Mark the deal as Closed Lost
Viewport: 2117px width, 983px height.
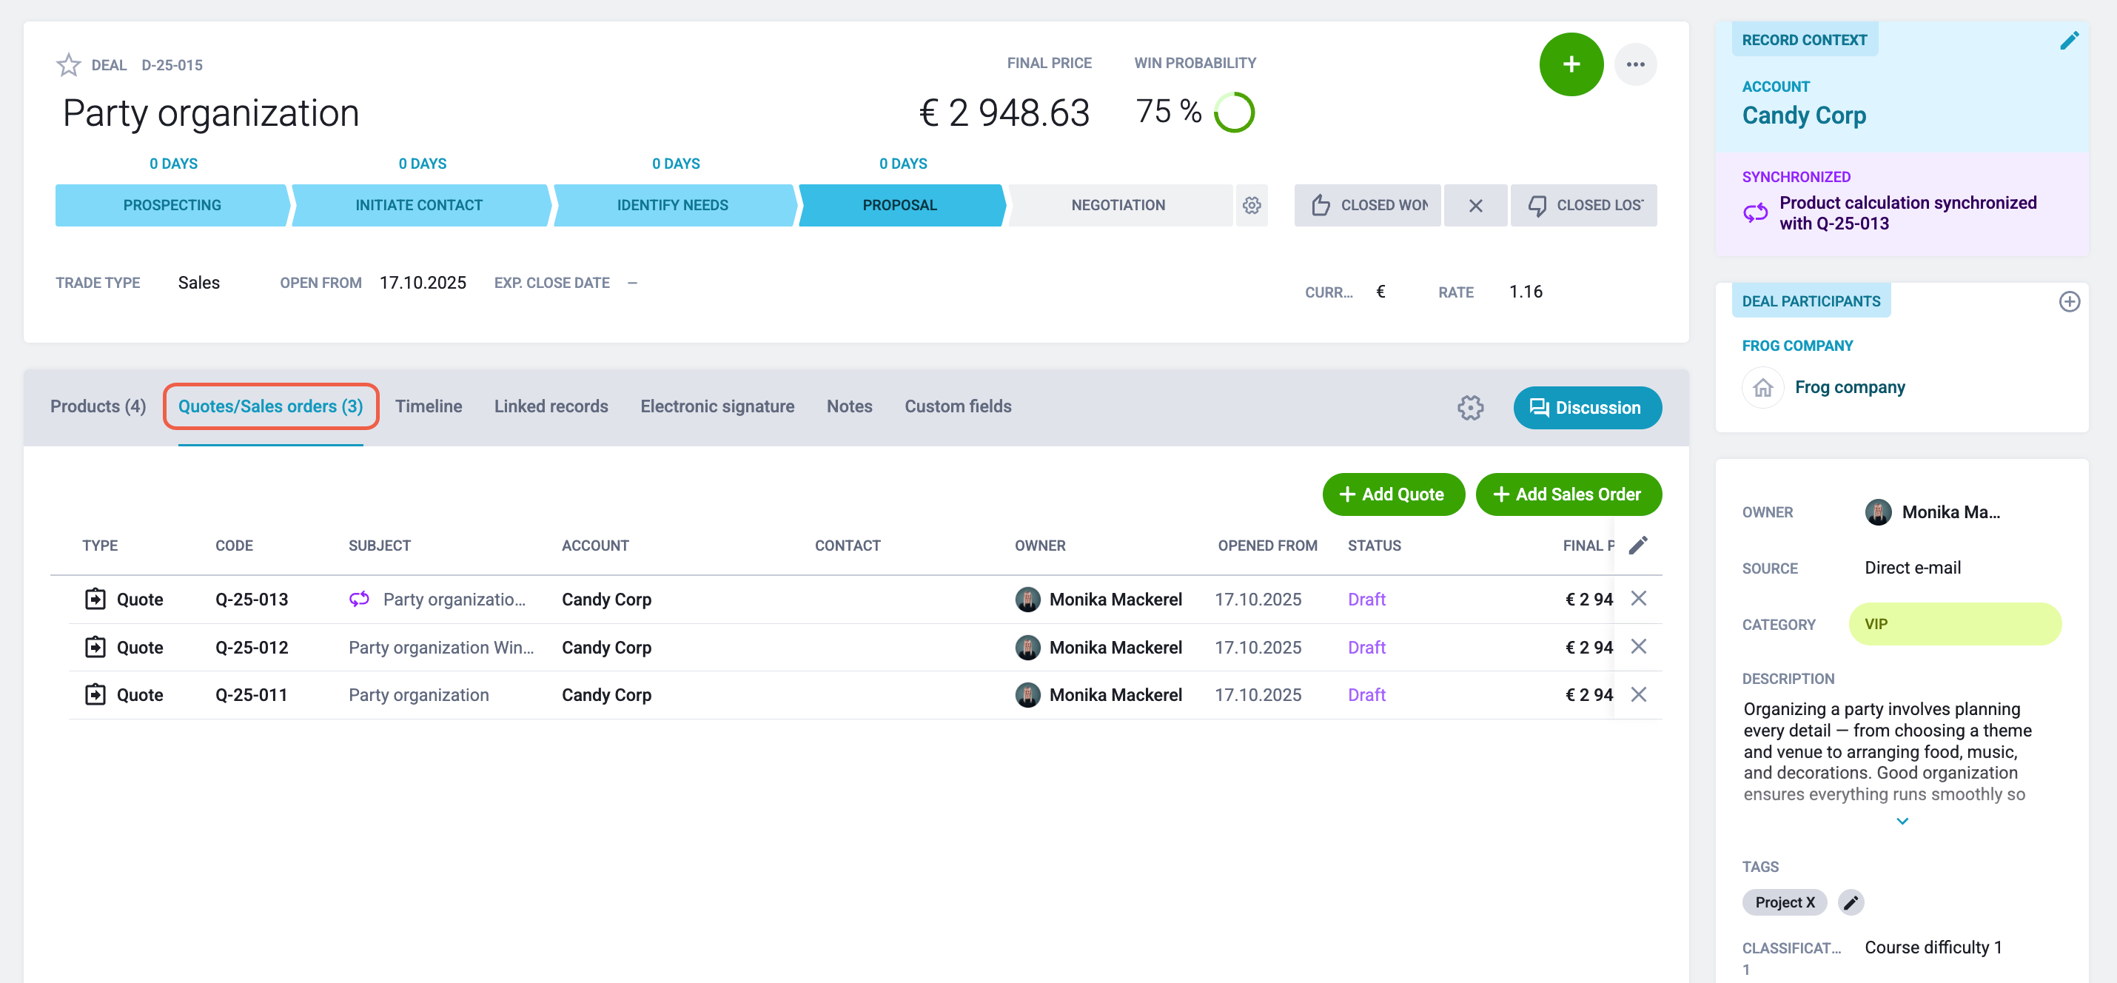pos(1583,204)
